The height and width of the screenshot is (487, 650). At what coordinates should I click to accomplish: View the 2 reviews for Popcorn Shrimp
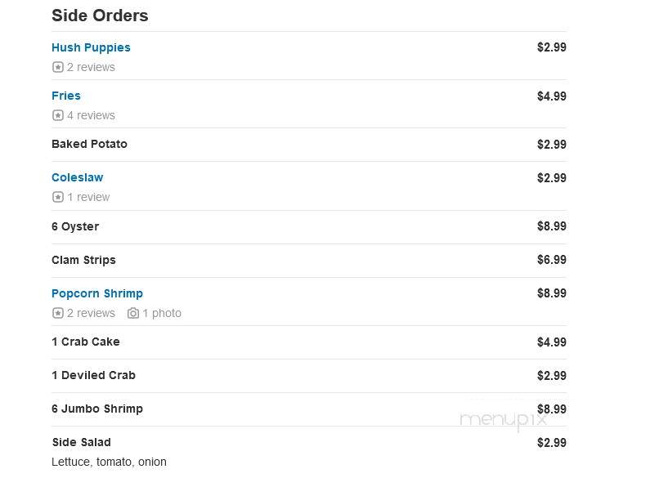(91, 313)
